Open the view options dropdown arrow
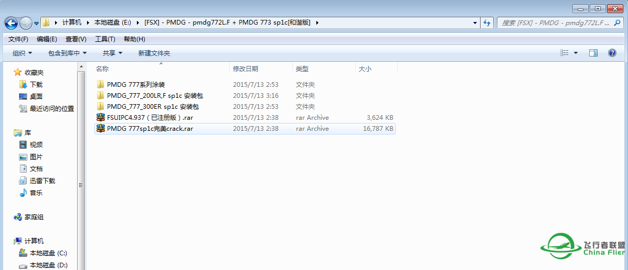This screenshot has width=628, height=270. [x=576, y=53]
